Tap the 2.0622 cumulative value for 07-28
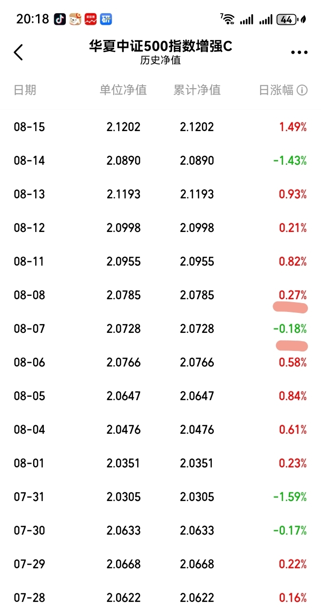 (197, 598)
